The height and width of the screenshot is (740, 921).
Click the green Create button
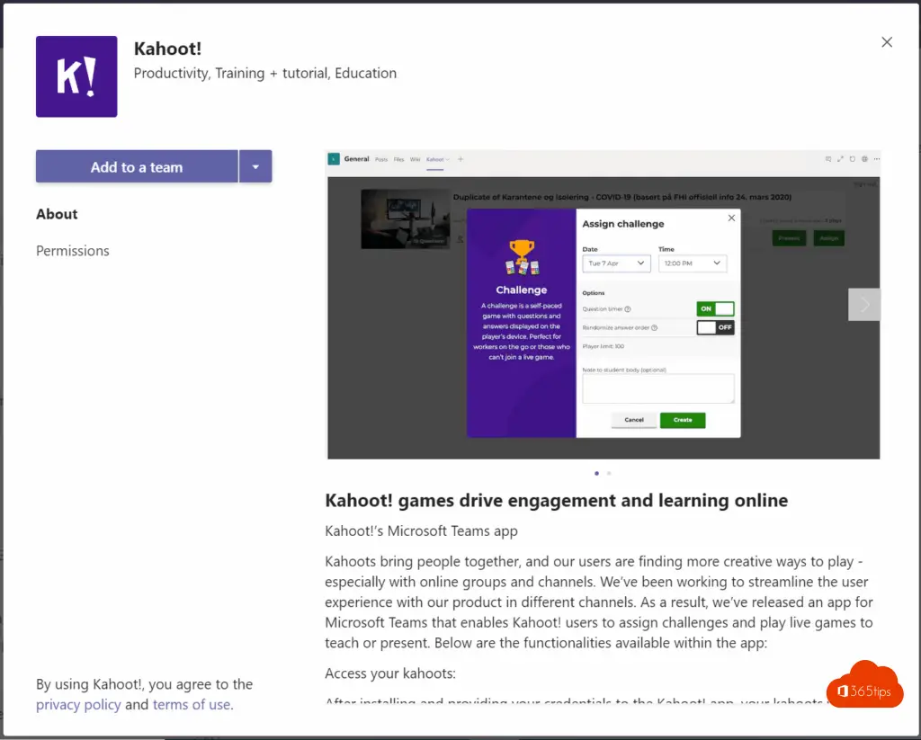pyautogui.click(x=683, y=420)
